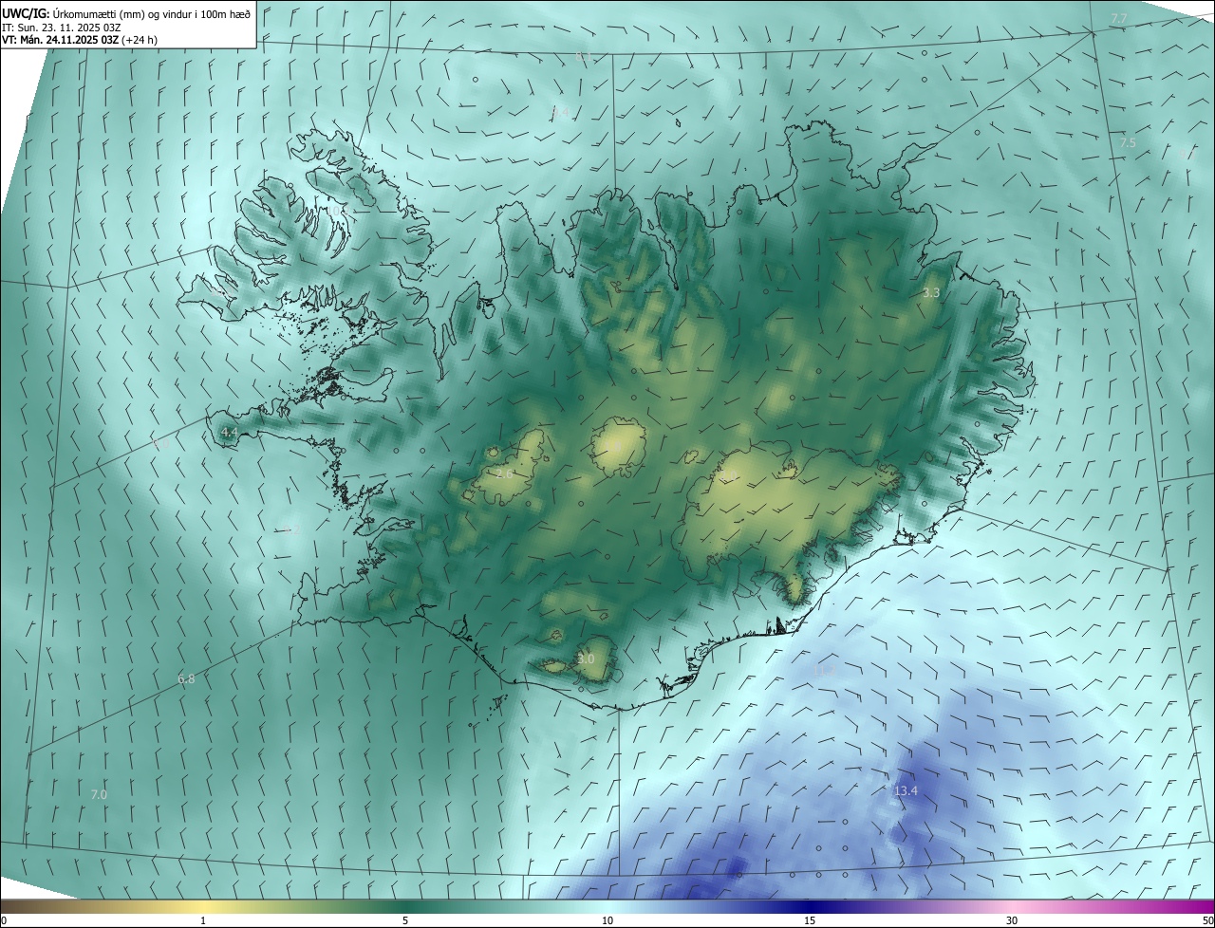This screenshot has height=928, width=1215.
Task: Click the 2.6 value on the western glacier
Action: click(x=505, y=473)
